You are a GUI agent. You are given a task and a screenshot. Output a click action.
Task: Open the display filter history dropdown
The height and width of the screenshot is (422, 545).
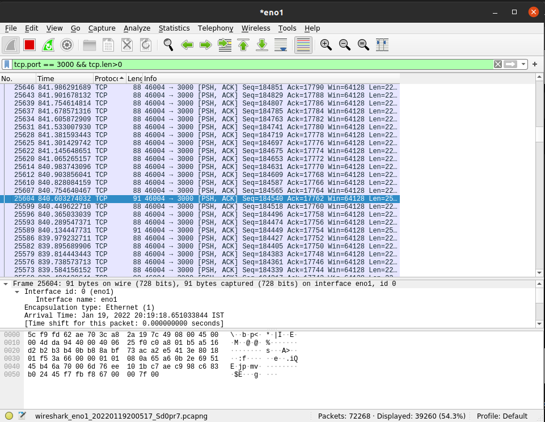tap(523, 64)
